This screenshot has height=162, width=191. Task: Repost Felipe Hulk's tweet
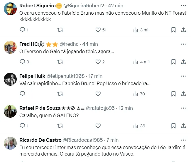pos(60,94)
